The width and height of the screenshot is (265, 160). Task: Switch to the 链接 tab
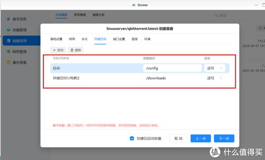tap(135, 39)
